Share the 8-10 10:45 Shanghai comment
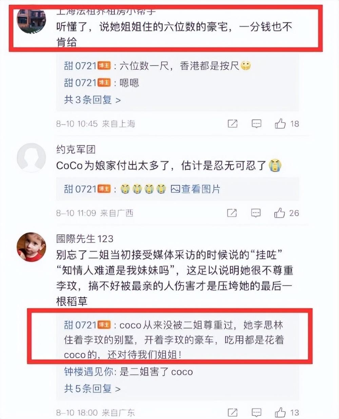Screen dimensions: 339x419 [233, 124]
